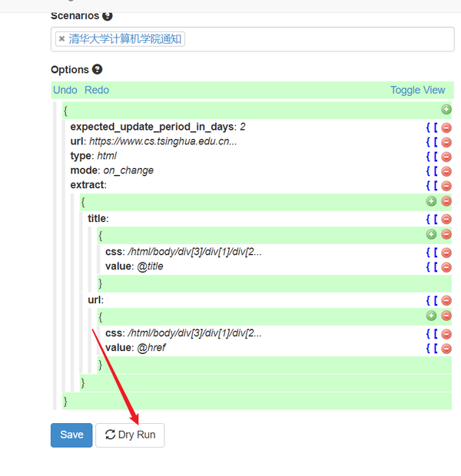Make the value @title row an object
This screenshot has height=476, width=461.
tap(428, 267)
